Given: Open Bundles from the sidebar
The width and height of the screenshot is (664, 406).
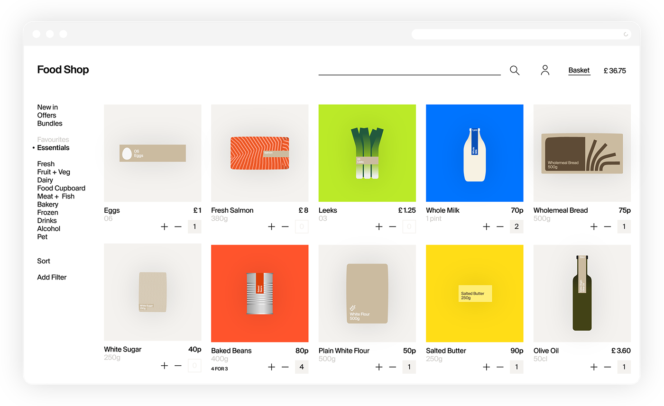Looking at the screenshot, I should pyautogui.click(x=50, y=124).
